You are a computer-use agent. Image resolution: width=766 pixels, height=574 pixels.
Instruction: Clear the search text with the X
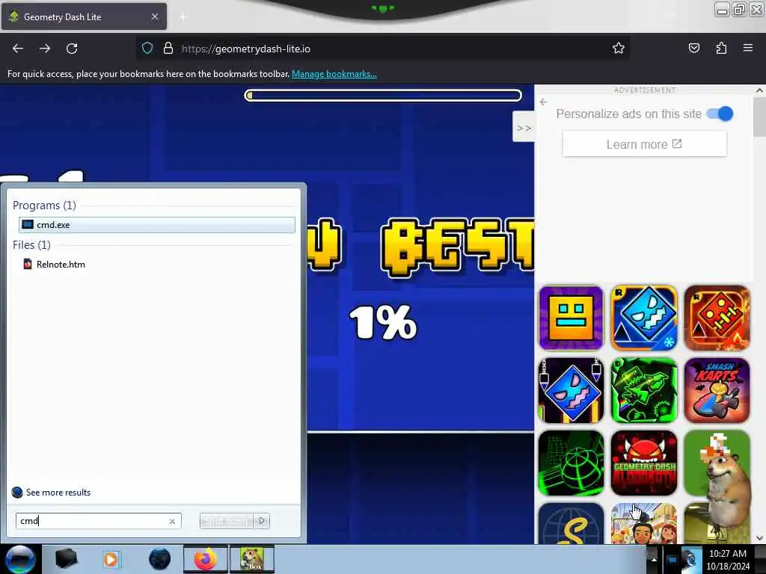[x=172, y=521]
